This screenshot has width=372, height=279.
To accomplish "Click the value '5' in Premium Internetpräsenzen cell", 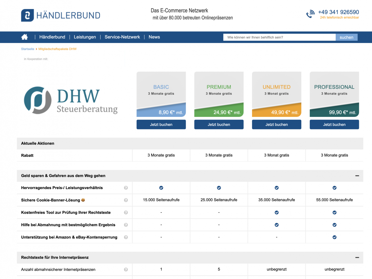I will pyautogui.click(x=219, y=269).
